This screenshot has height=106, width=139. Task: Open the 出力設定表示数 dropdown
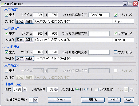pyautogui.click(x=36, y=100)
